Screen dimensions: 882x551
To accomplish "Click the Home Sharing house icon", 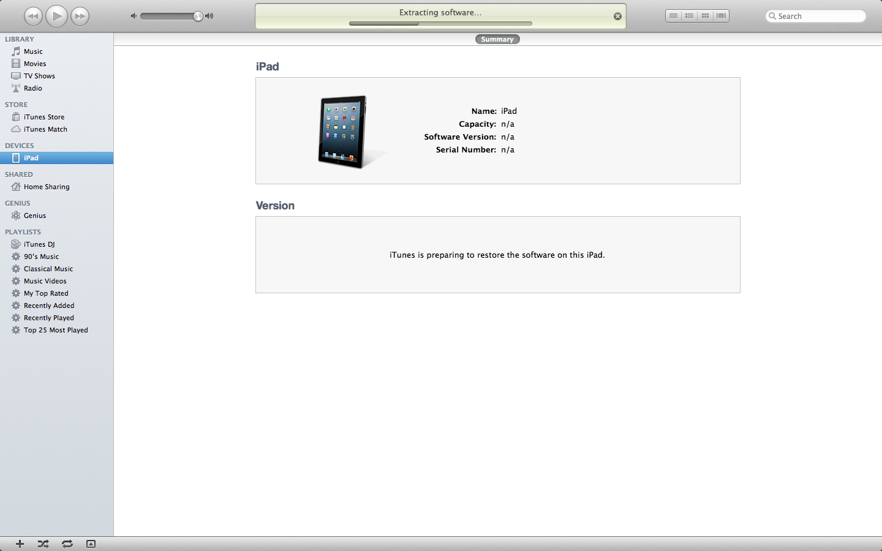I will pyautogui.click(x=16, y=187).
